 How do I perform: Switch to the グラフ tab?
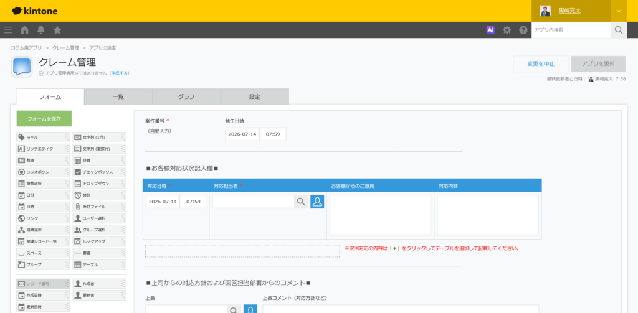click(x=186, y=96)
